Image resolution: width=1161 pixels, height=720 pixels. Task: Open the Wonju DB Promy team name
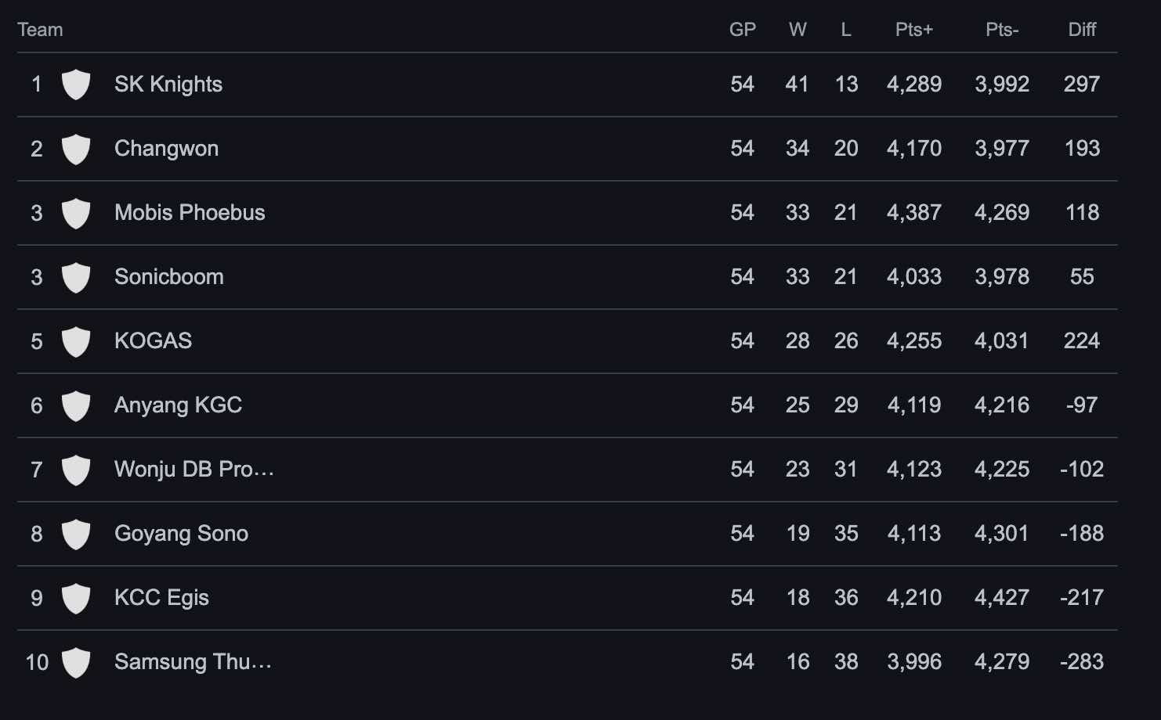click(194, 470)
